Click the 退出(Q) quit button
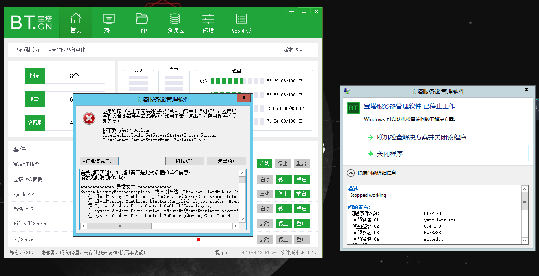 (x=226, y=161)
